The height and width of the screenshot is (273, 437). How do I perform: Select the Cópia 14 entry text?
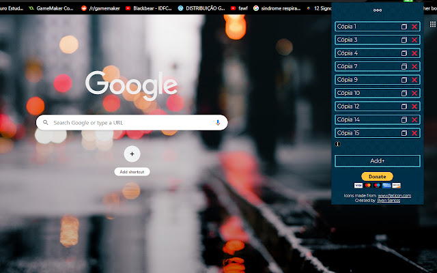(x=348, y=120)
